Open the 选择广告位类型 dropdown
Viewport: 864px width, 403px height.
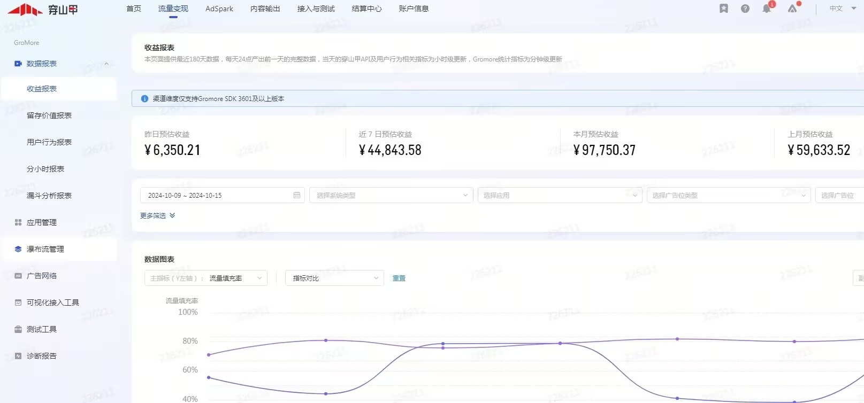pyautogui.click(x=729, y=195)
